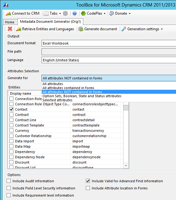Image resolution: width=176 pixels, height=200 pixels.
Task: Click Retrieve Entities and Languages label
Action: click(x=48, y=29)
